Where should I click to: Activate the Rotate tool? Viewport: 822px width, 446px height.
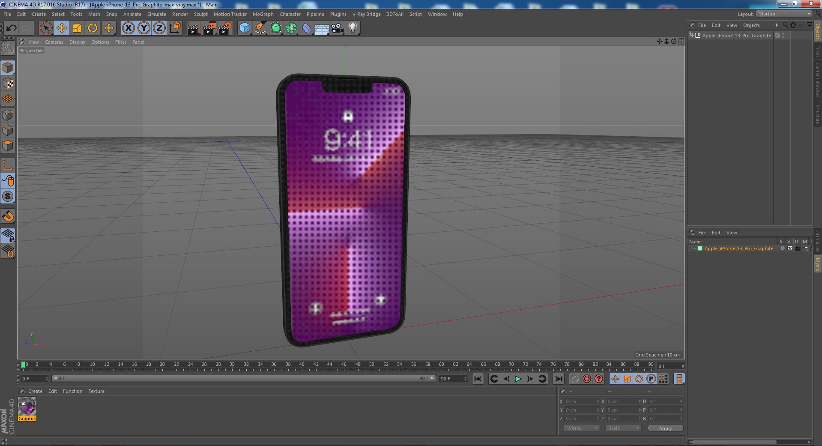pyautogui.click(x=93, y=28)
